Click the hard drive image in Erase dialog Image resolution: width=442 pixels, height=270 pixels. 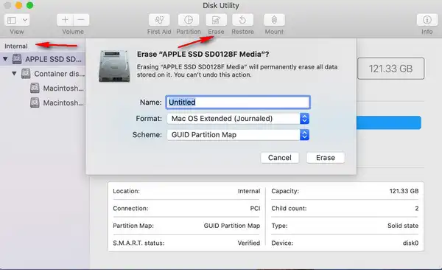point(114,66)
